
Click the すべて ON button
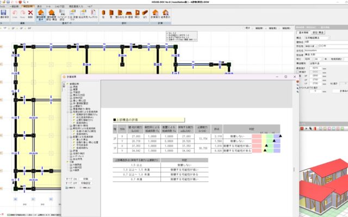pyautogui.click(x=71, y=179)
